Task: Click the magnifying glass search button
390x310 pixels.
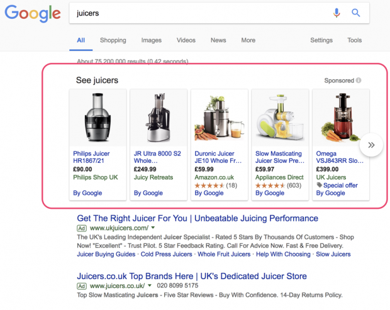Action: [355, 13]
